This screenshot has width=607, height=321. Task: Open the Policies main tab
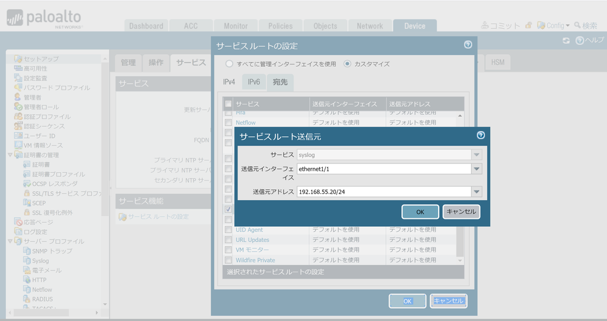[x=280, y=26]
